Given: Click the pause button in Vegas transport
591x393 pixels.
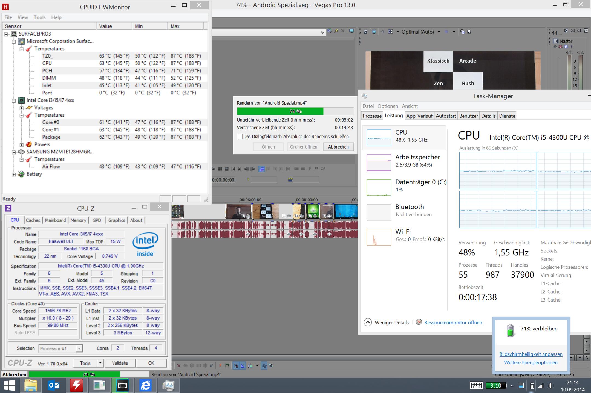Looking at the screenshot, I should click(x=220, y=169).
